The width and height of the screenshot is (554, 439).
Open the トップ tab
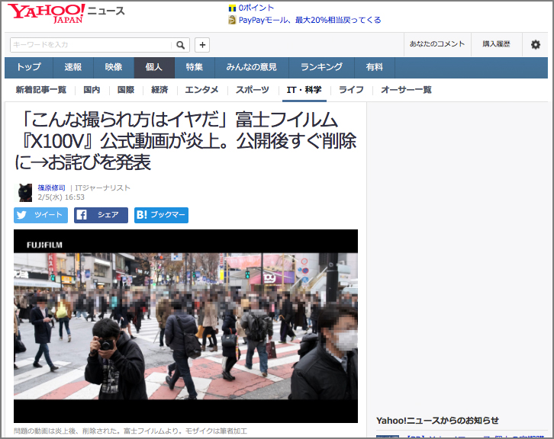[29, 67]
